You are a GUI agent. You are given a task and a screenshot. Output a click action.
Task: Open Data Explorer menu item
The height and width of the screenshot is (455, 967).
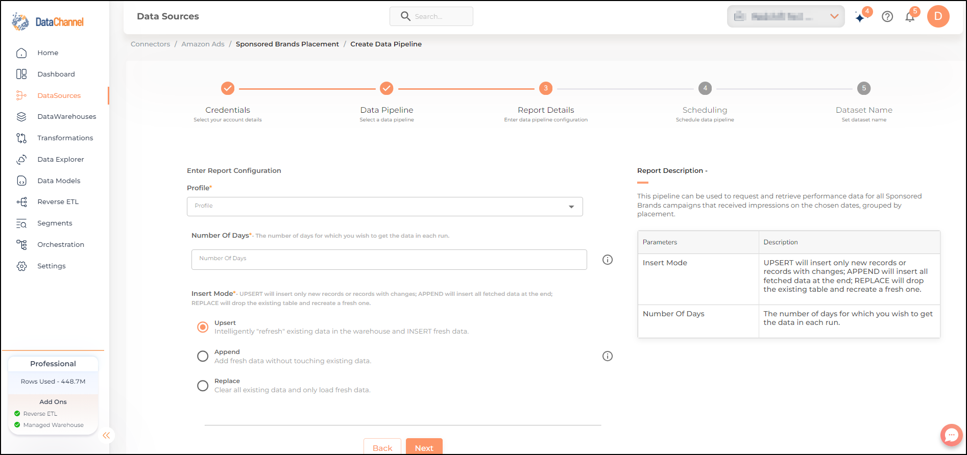(61, 160)
